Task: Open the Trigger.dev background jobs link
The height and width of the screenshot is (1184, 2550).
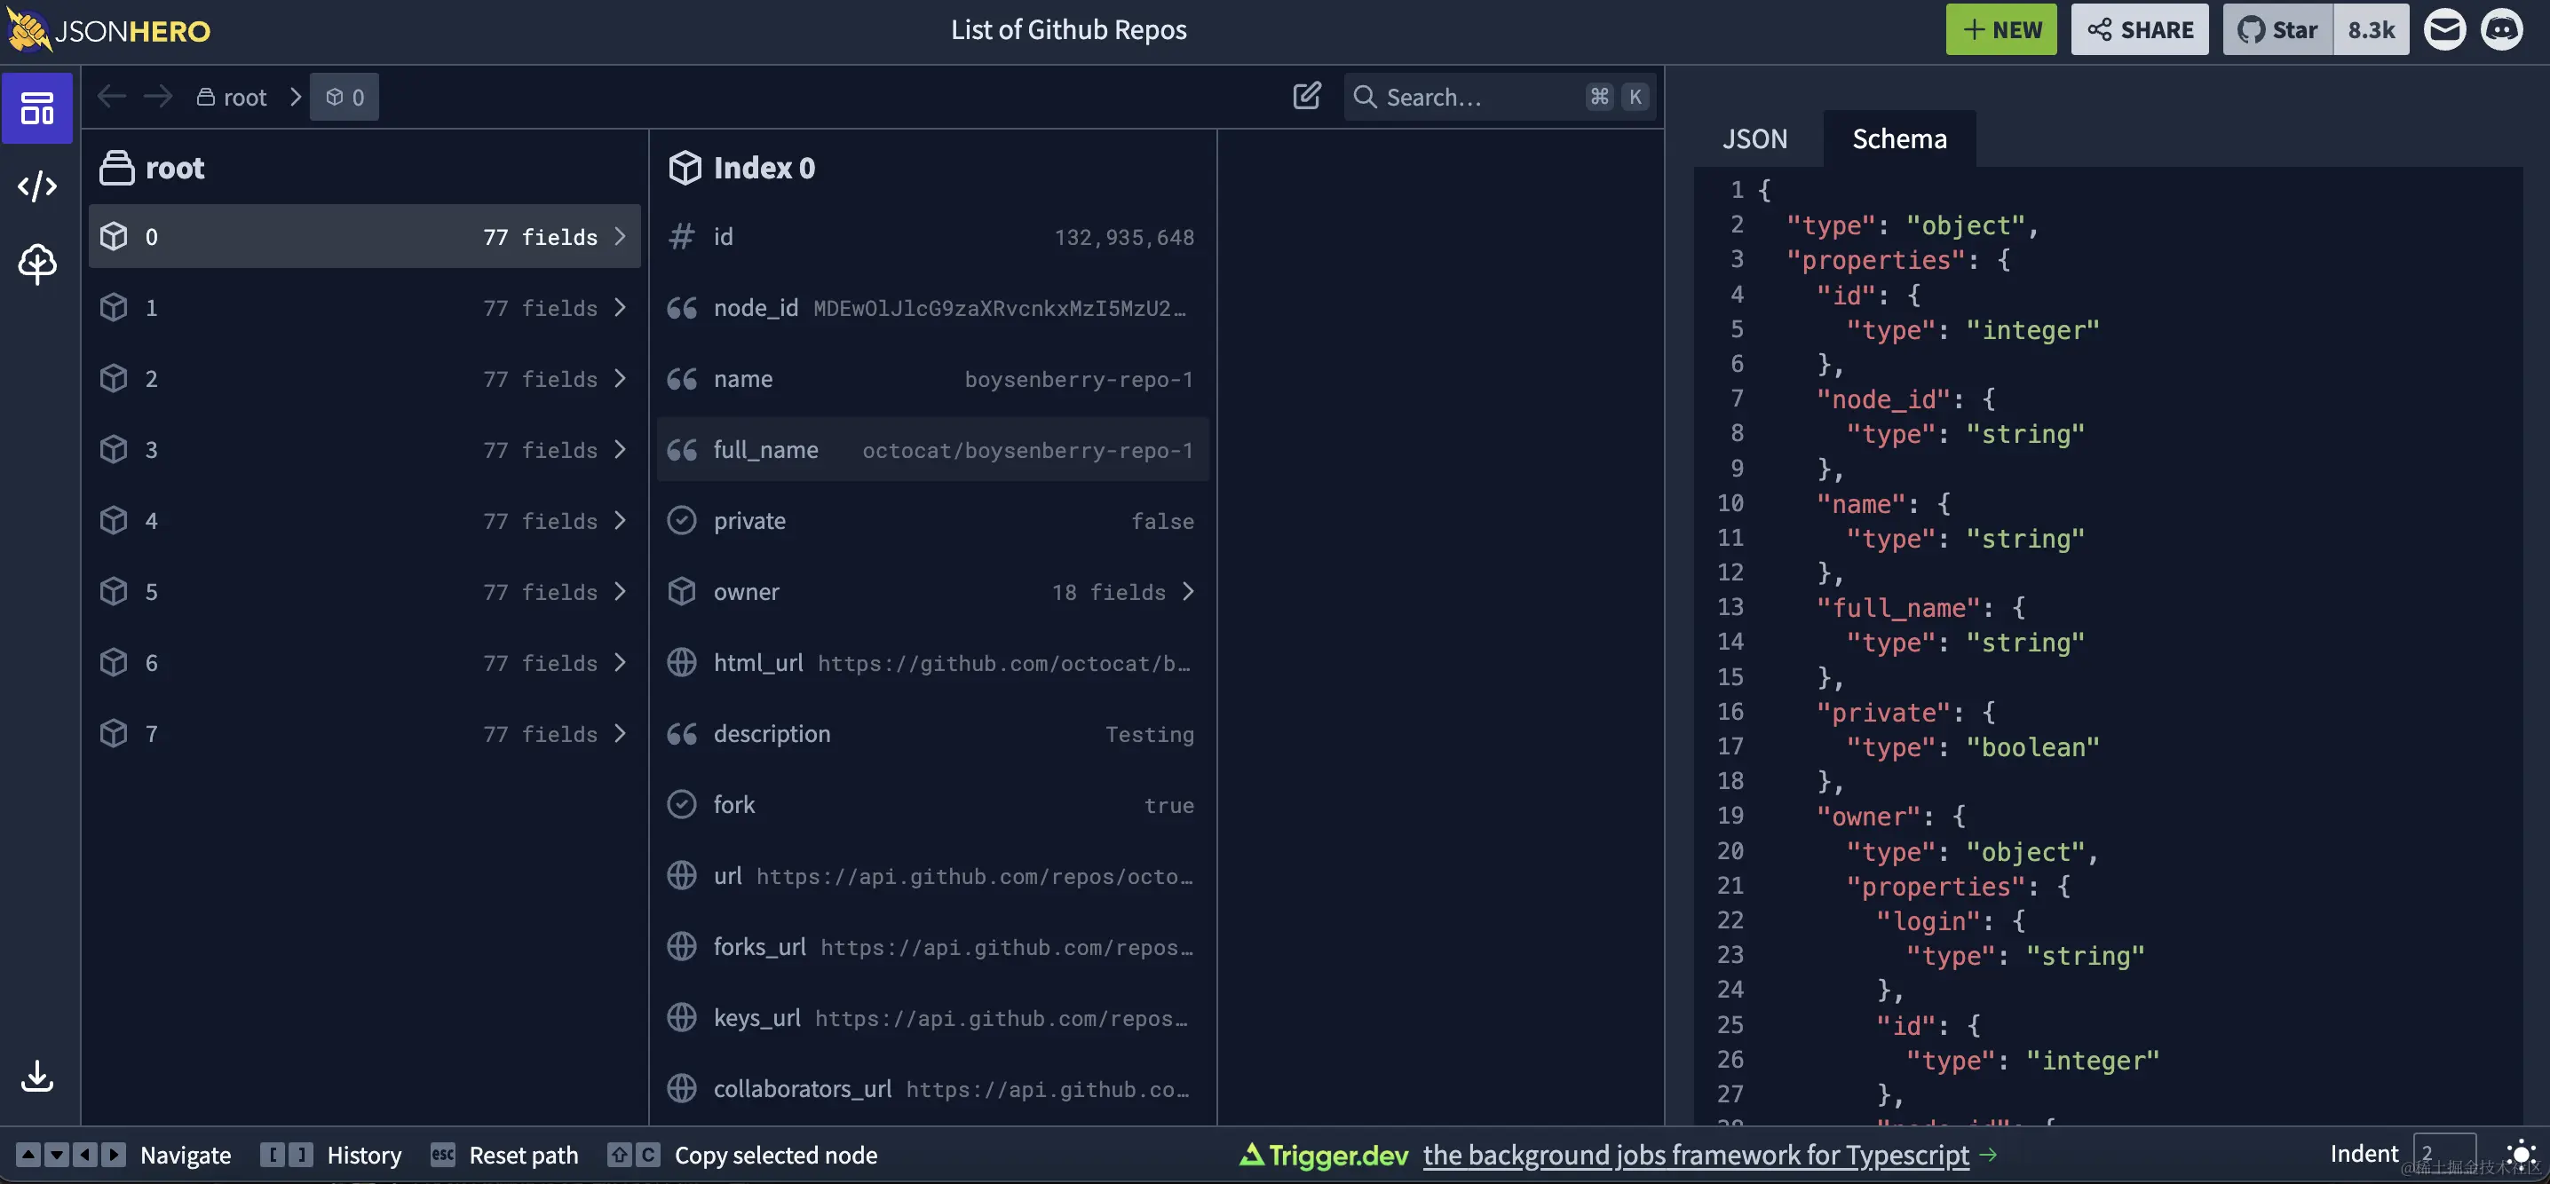Action: [1695, 1155]
